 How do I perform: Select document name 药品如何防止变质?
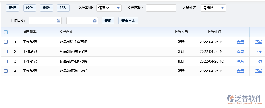74,71
